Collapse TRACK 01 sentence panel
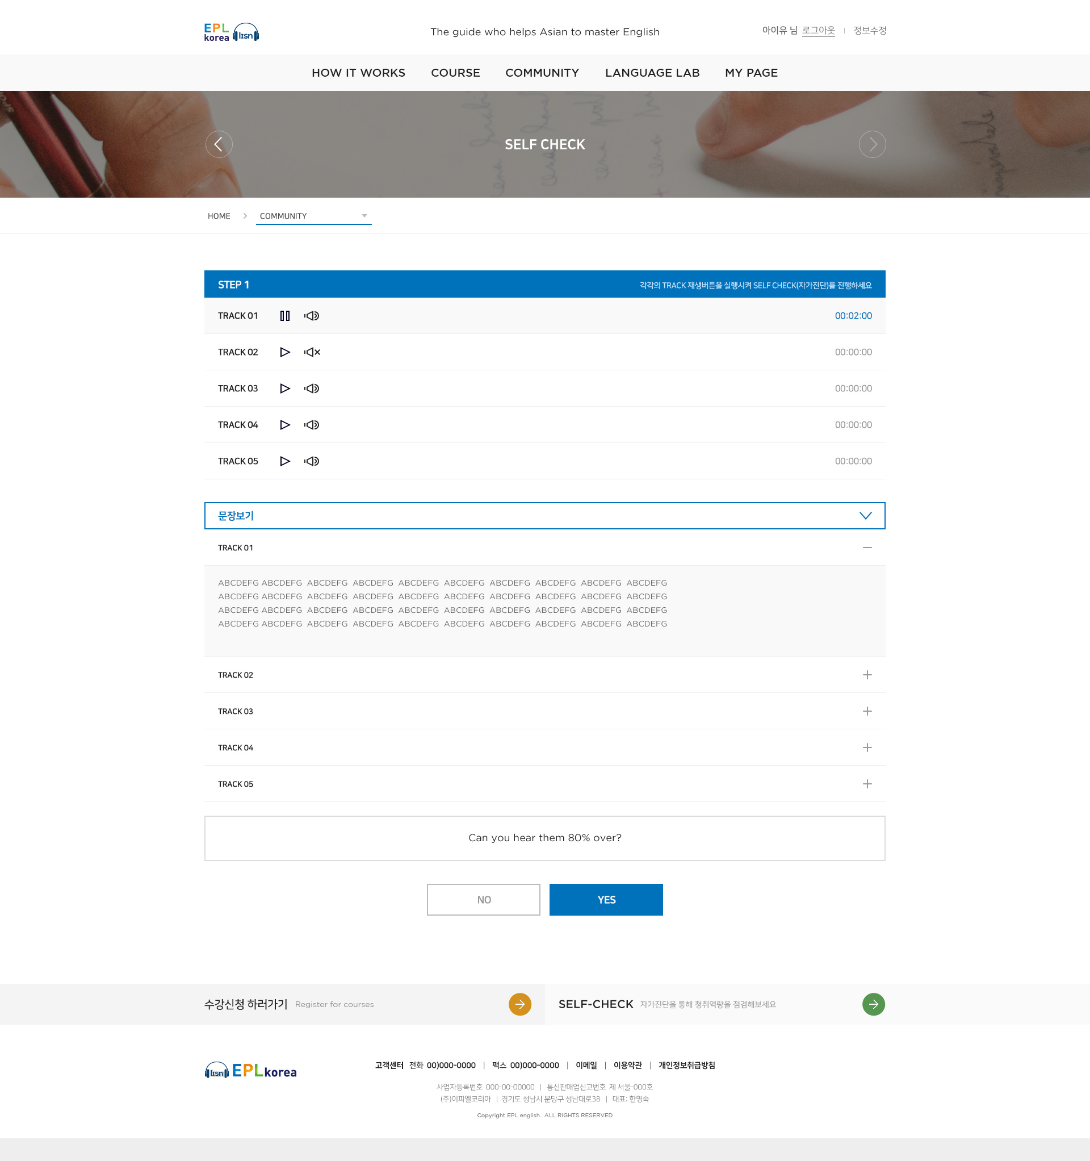1090x1161 pixels. coord(867,548)
